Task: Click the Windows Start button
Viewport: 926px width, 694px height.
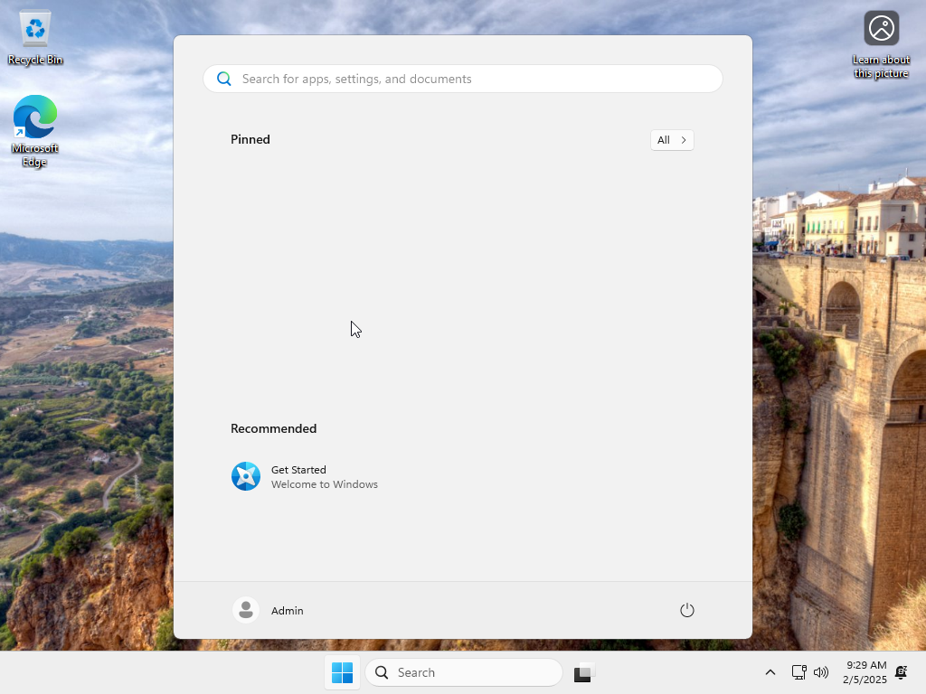Action: tap(342, 672)
